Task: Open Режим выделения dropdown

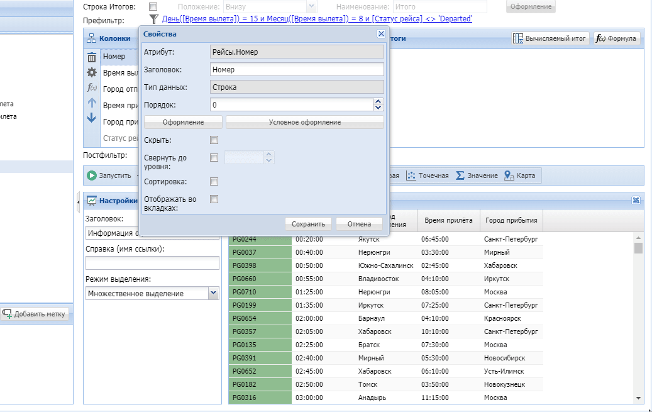Action: coord(213,293)
